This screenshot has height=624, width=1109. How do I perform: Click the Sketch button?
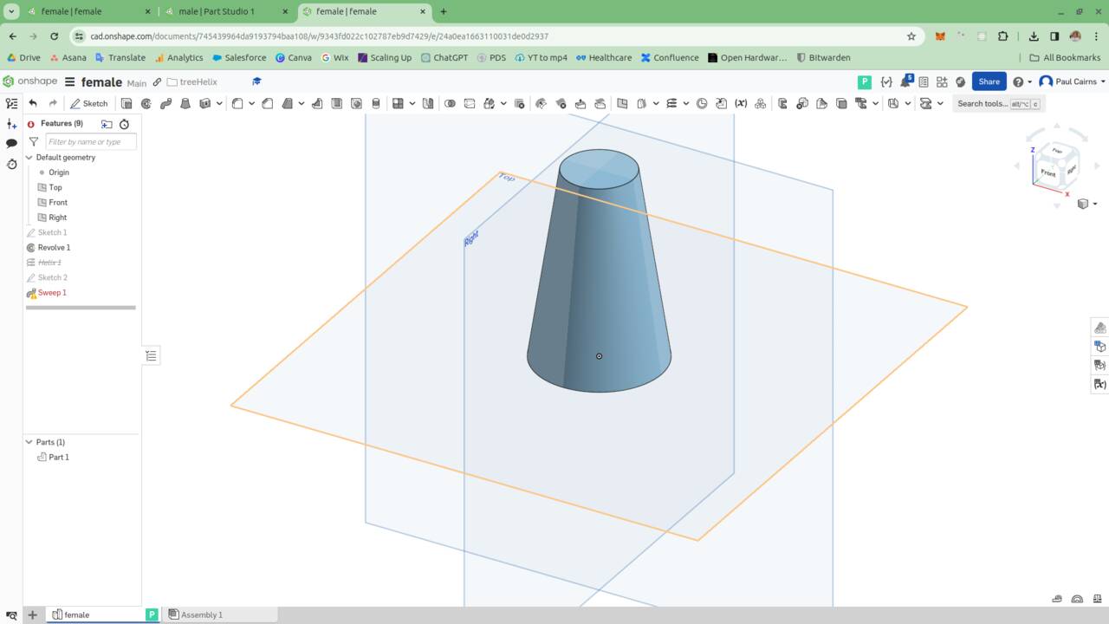pyautogui.click(x=89, y=103)
